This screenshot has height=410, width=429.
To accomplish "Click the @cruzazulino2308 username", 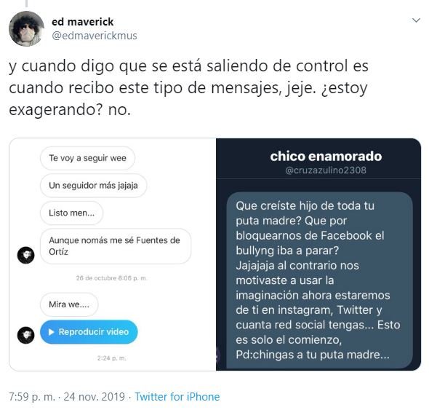I will point(326,170).
